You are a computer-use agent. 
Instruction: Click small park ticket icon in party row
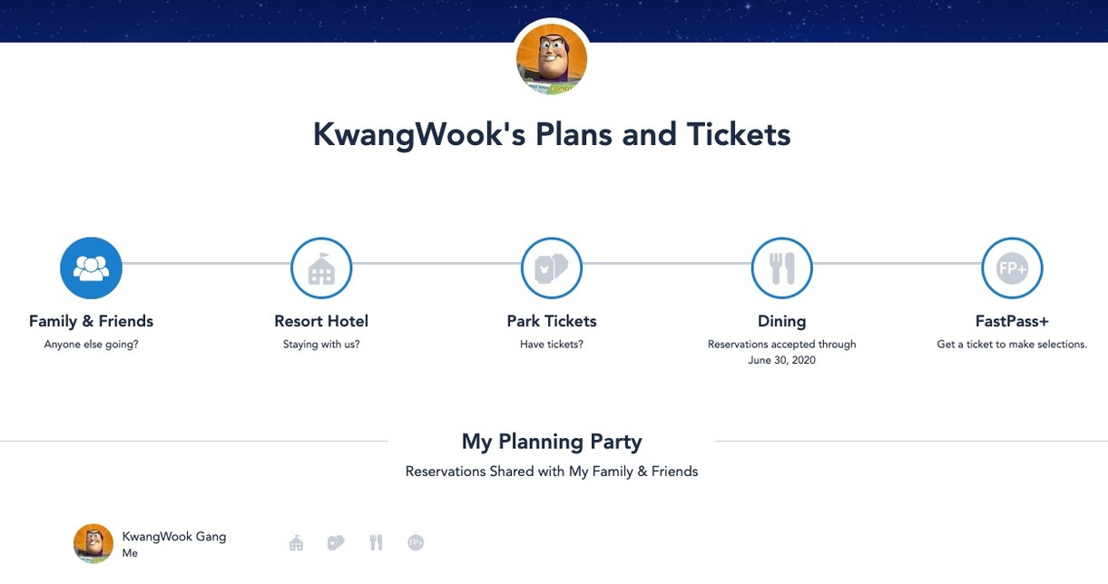336,543
